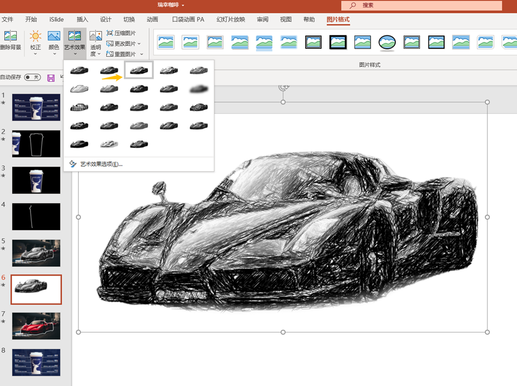This screenshot has height=386, width=517.
Task: Click the search box 搜索
Action: [x=422, y=5]
